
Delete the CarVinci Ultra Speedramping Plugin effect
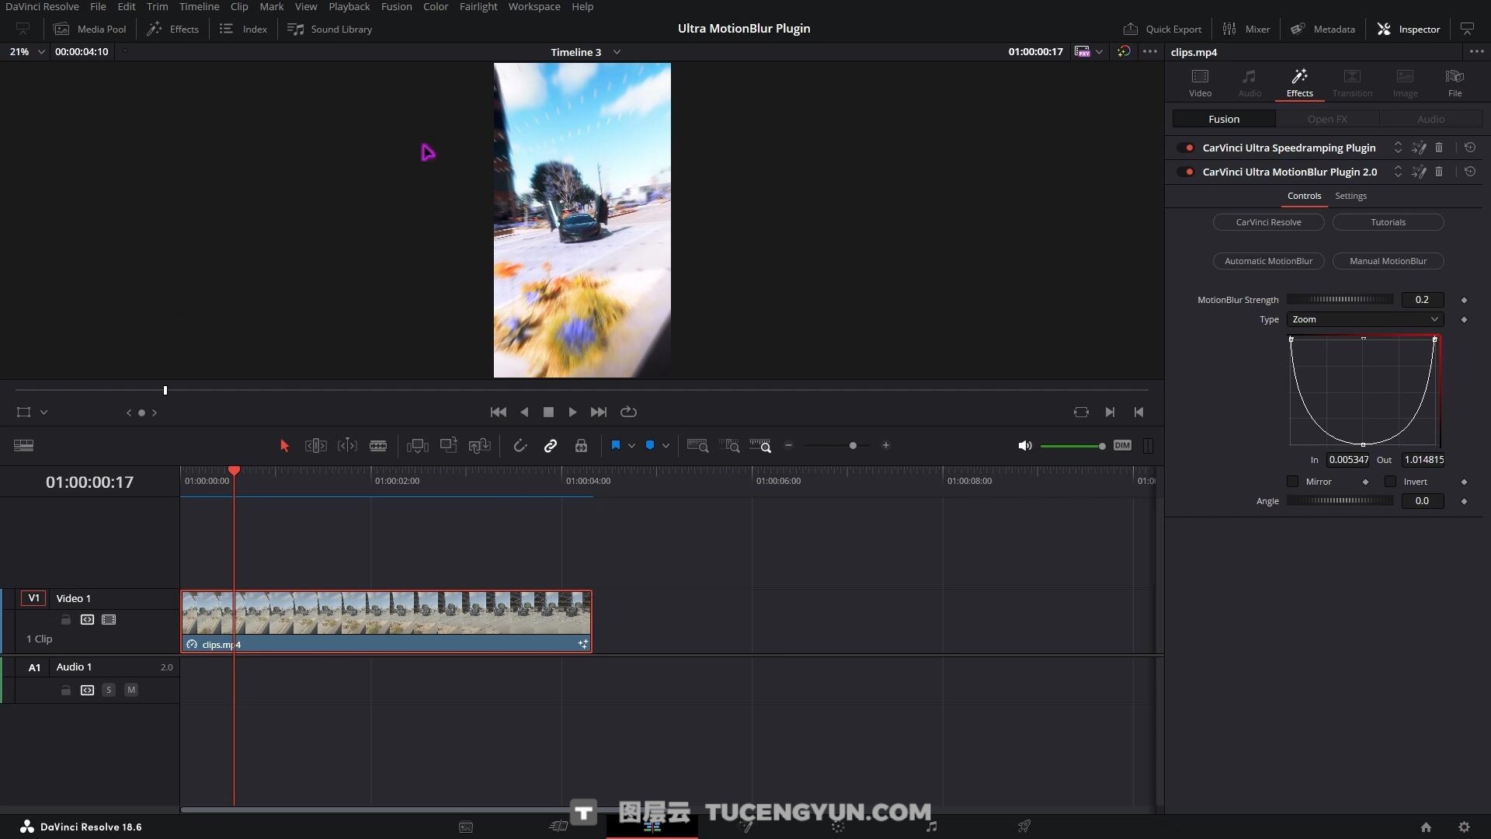click(x=1439, y=148)
